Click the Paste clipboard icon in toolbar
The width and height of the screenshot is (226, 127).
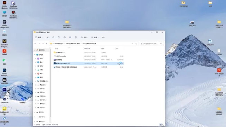[59, 37]
